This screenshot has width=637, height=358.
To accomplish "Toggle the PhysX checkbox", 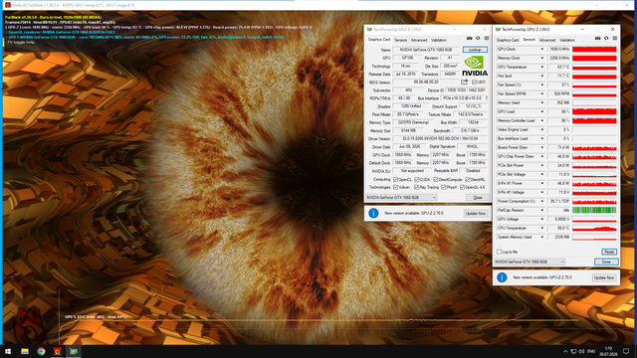I will pos(444,188).
